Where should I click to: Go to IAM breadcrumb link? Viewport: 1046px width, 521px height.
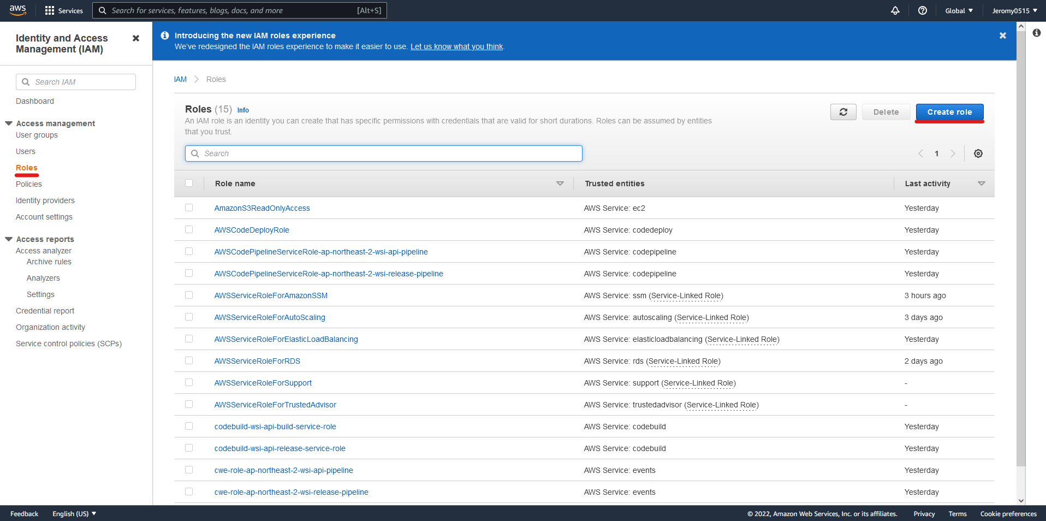tap(180, 79)
